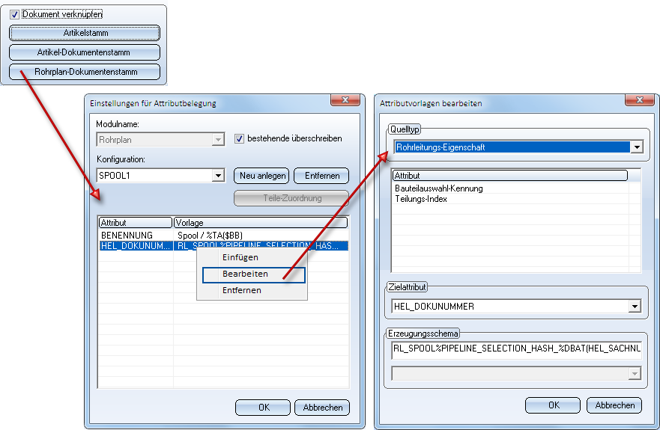This screenshot has width=660, height=430.
Task: Choose Bearbeiten from the context menu
Action: [253, 274]
